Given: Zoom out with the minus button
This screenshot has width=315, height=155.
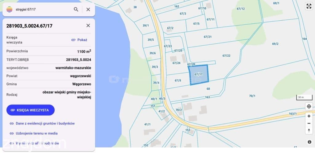Looking at the screenshot, I should coord(309,123).
